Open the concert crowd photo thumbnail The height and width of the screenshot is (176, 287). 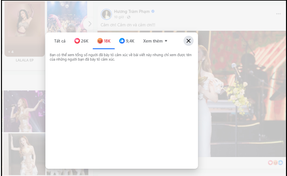67,17
